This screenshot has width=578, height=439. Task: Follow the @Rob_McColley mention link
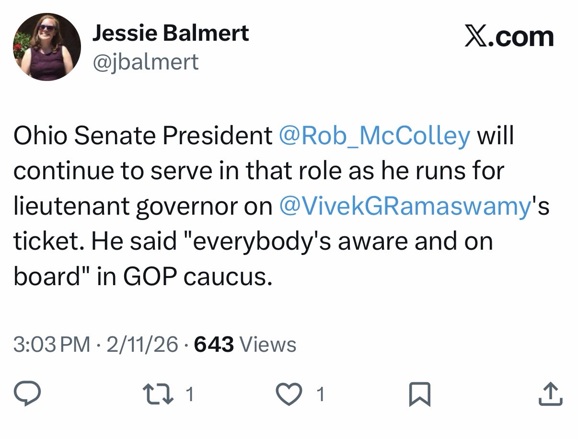coord(374,137)
